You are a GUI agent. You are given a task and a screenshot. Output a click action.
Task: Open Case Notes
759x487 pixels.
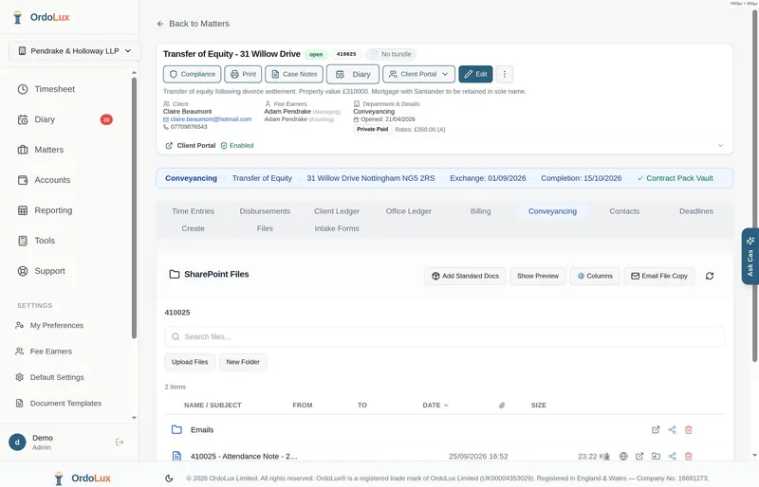coord(294,74)
